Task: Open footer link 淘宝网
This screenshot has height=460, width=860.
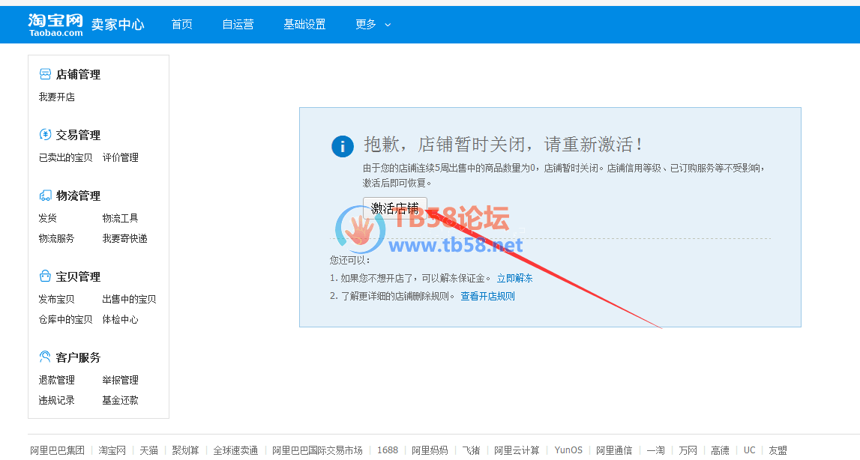Action: click(112, 450)
